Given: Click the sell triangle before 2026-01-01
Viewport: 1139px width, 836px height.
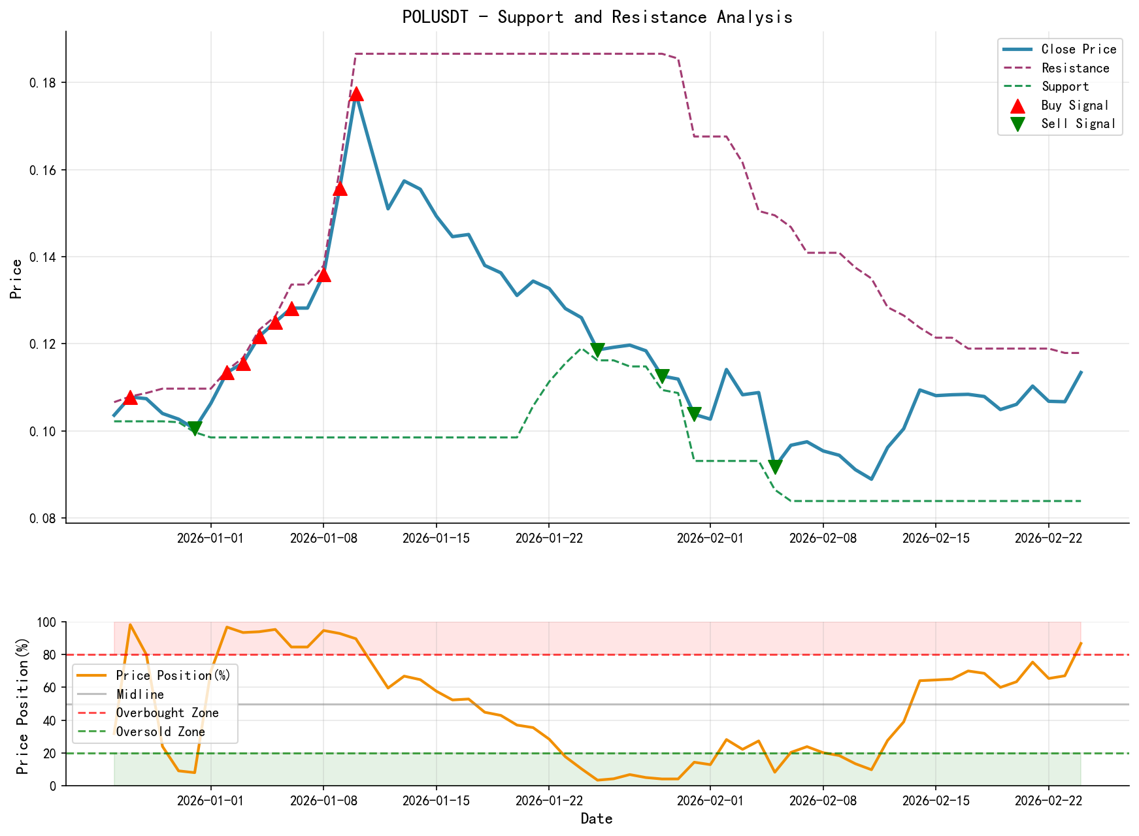Looking at the screenshot, I should (195, 427).
